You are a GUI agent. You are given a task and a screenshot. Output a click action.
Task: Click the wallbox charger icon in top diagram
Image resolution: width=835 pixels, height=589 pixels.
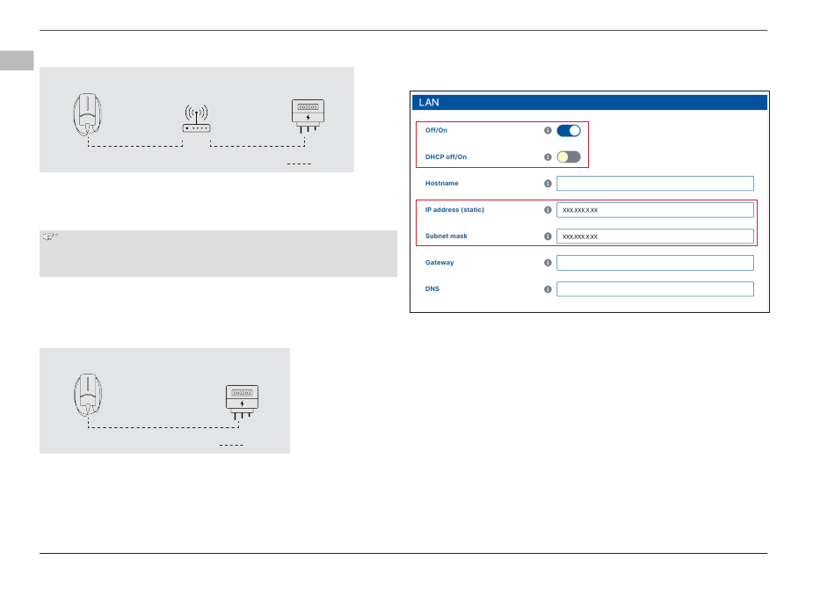(x=87, y=114)
